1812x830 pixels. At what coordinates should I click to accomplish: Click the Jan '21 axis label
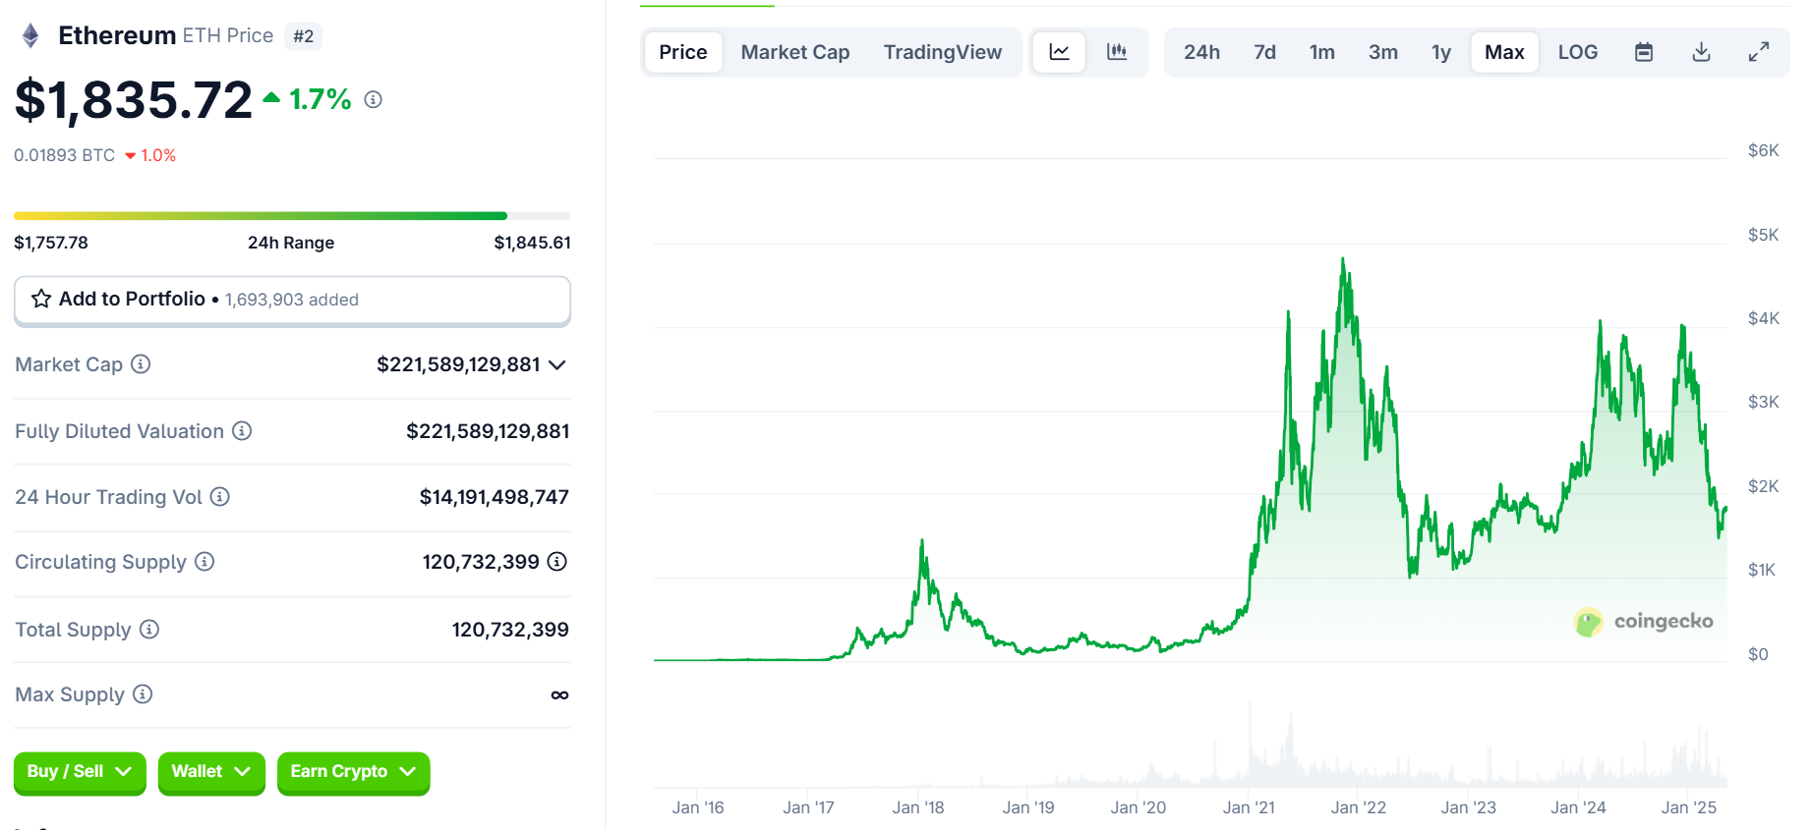1249,807
